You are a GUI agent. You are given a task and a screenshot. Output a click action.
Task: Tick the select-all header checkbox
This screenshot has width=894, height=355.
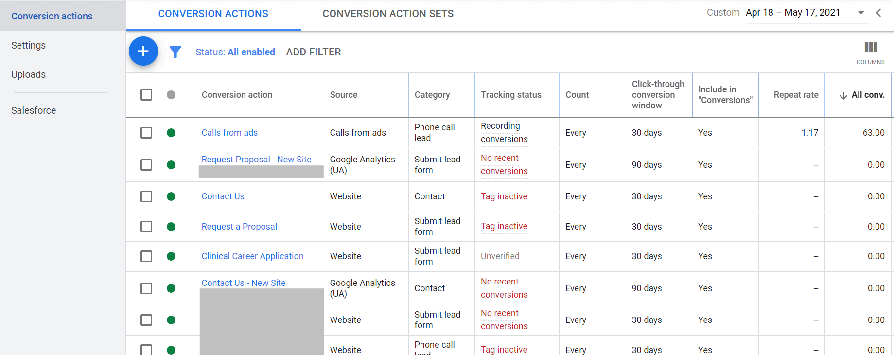(146, 95)
